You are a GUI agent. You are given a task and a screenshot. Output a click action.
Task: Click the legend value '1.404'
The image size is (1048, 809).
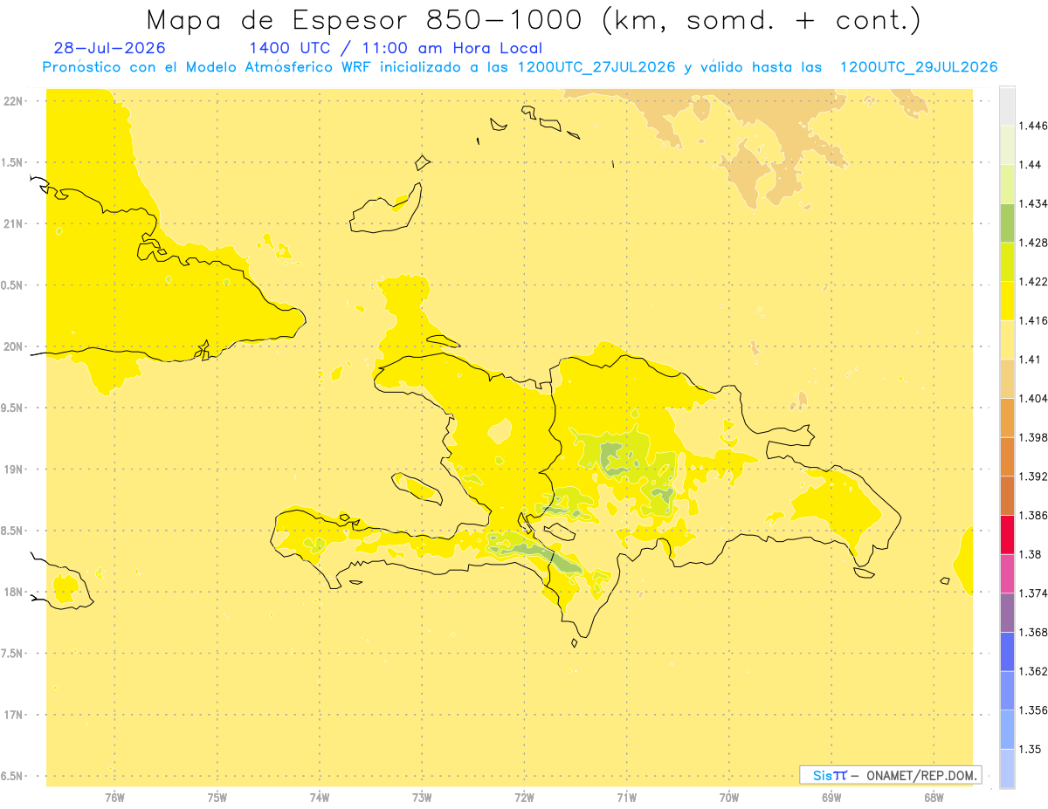1033,398
